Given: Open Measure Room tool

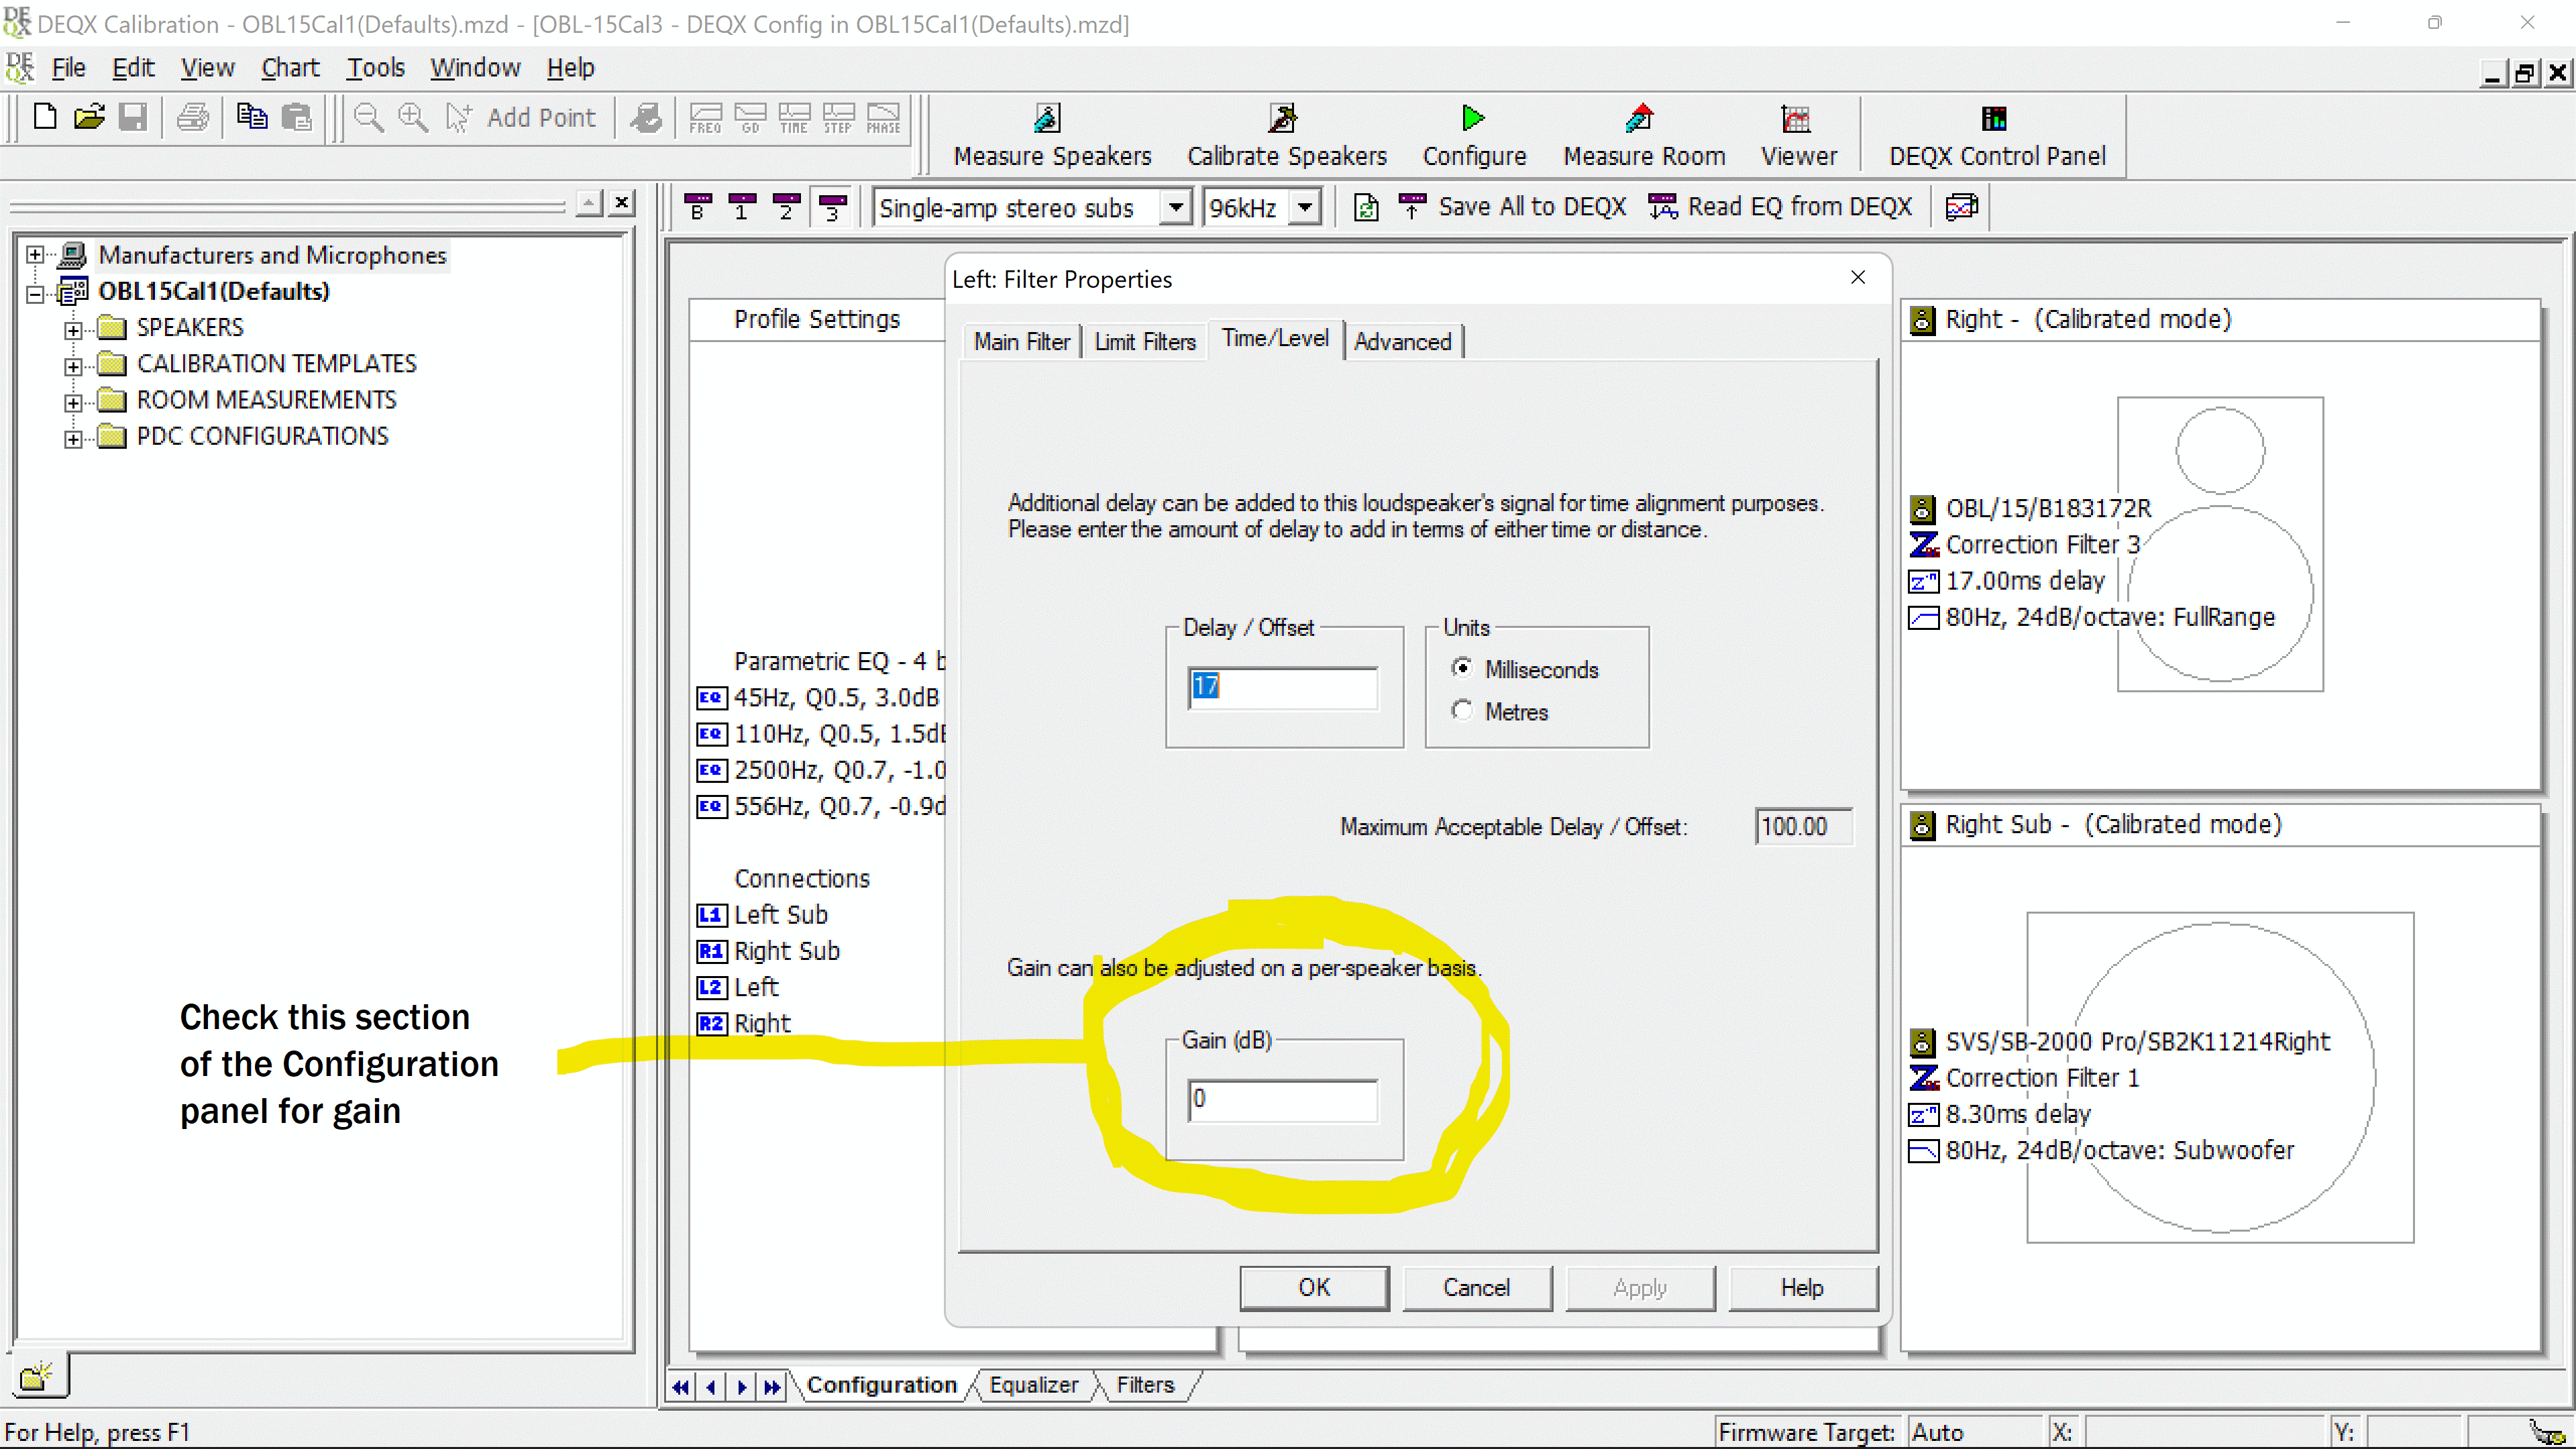Looking at the screenshot, I should click(x=1644, y=136).
